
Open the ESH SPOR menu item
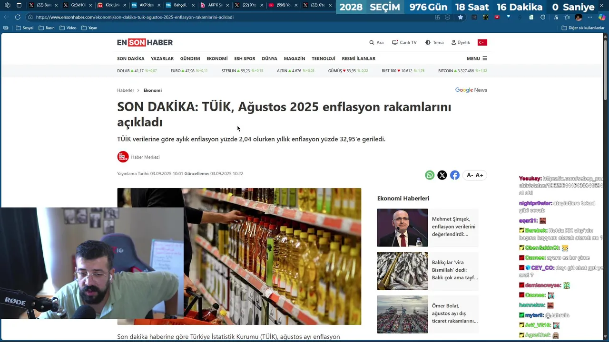coord(245,58)
